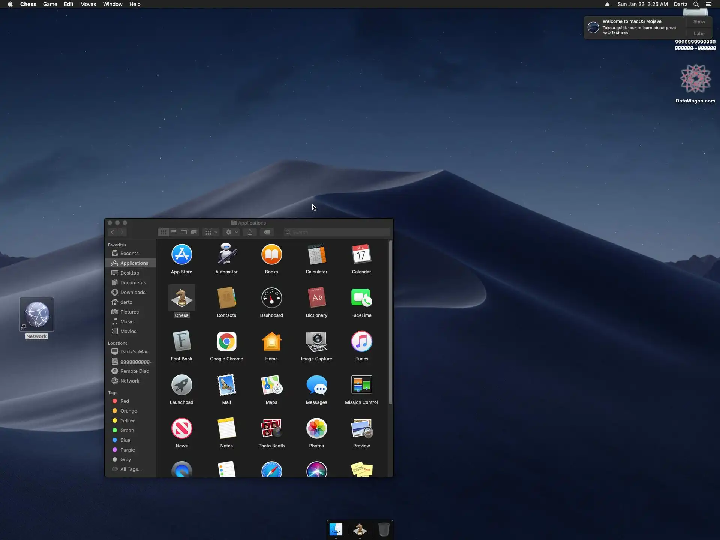Select the Purple tag in sidebar
Viewport: 720px width, 540px height.
(127, 450)
